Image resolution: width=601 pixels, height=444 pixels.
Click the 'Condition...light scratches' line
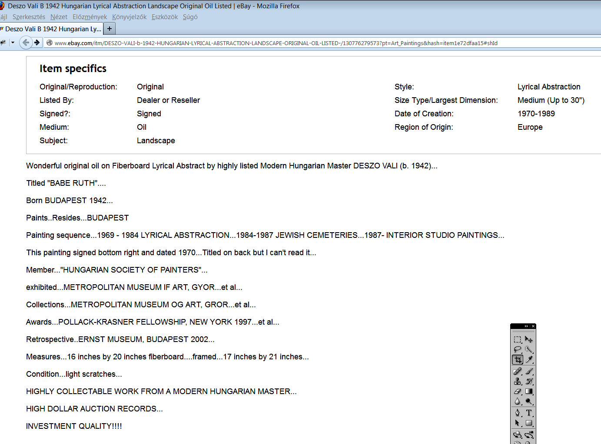[x=74, y=374]
